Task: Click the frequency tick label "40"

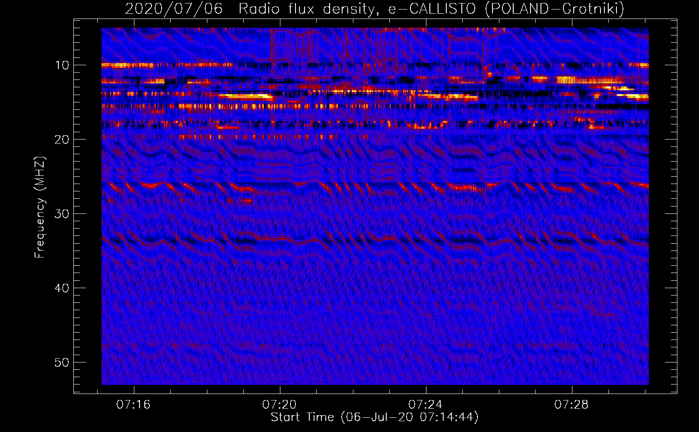Action: tap(62, 288)
